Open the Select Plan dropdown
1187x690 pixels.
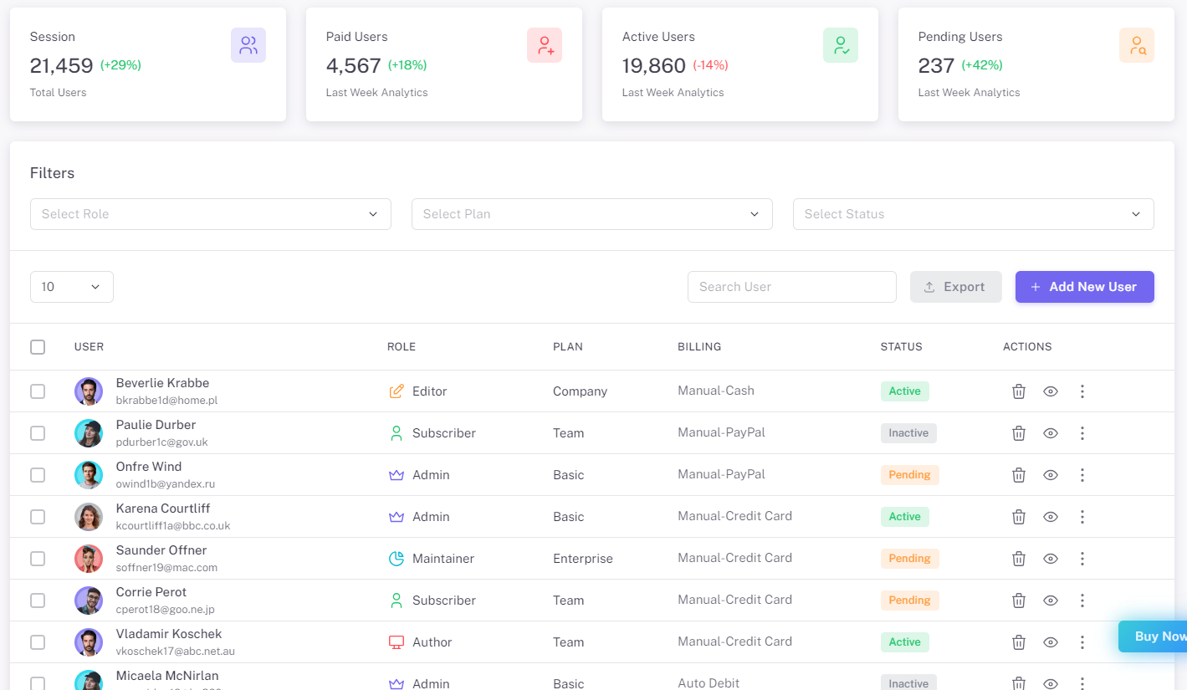pyautogui.click(x=592, y=214)
